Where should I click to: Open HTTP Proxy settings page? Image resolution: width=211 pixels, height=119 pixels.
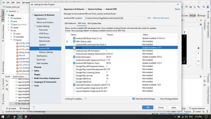pos(44,34)
